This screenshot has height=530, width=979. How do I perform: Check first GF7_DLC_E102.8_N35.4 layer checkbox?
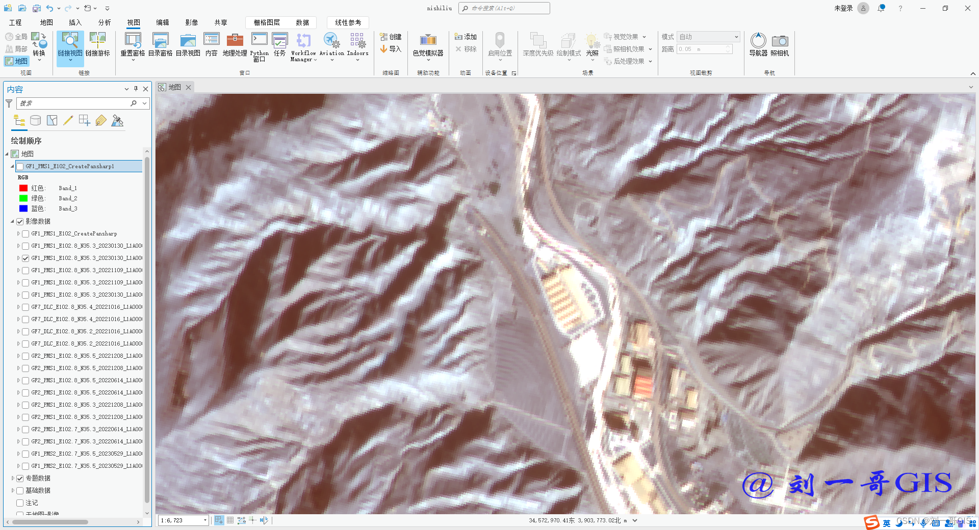click(x=25, y=307)
